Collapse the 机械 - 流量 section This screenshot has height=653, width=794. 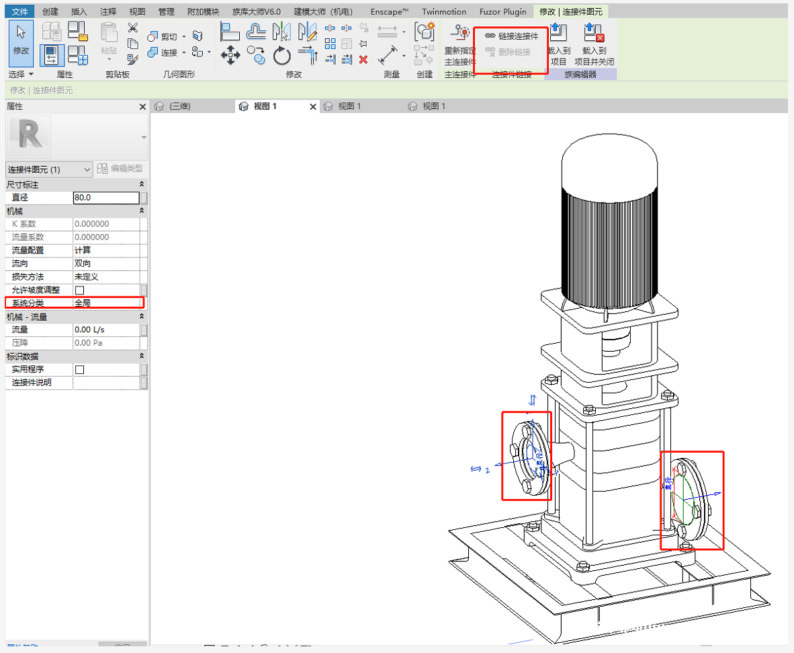(141, 317)
